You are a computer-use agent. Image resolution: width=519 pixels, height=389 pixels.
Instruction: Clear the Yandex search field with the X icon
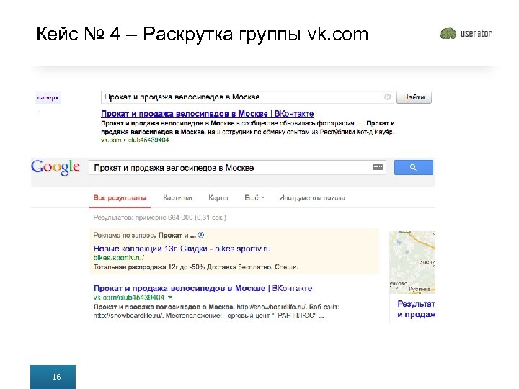(387, 97)
